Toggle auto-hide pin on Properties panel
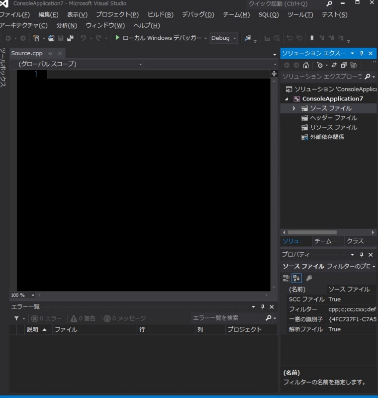The width and height of the screenshot is (378, 398). (x=362, y=255)
